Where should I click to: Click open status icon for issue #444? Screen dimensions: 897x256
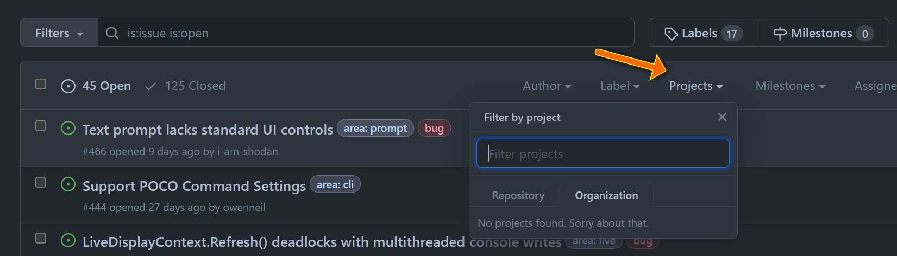(68, 184)
